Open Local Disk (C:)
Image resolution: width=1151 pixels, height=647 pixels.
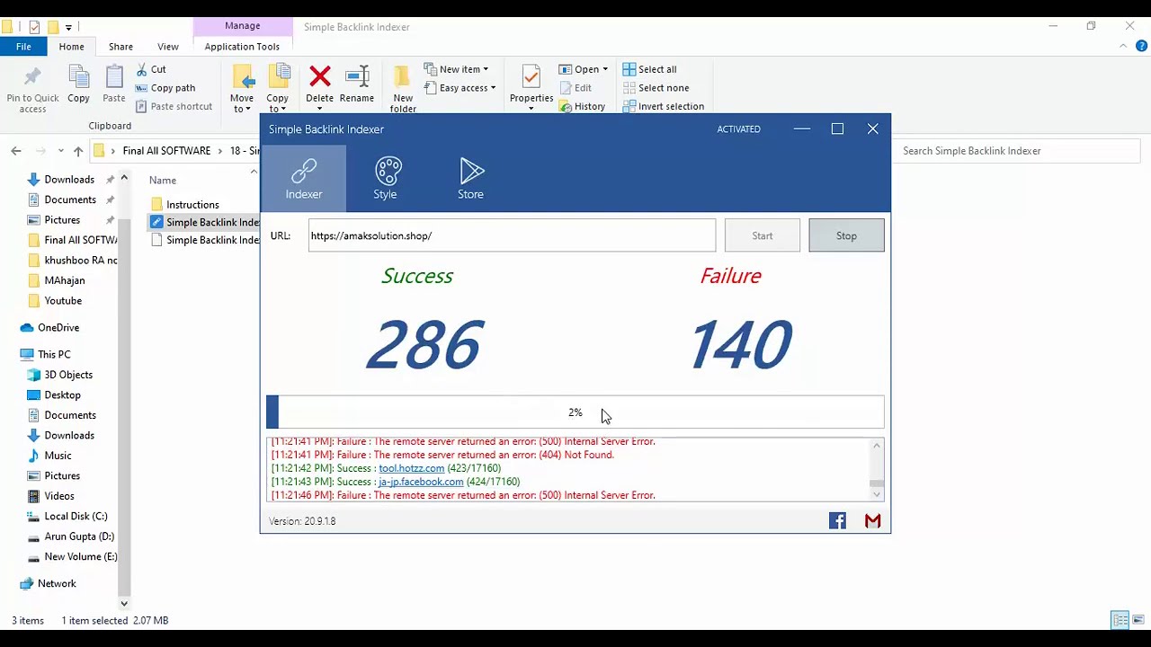tap(76, 517)
